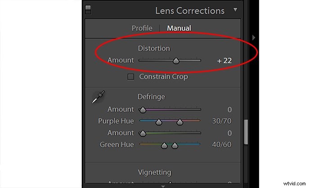
Task: Switch to the Profile tab
Action: pos(142,28)
